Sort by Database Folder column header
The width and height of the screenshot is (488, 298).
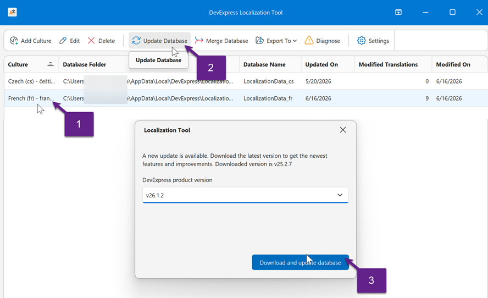click(x=149, y=64)
